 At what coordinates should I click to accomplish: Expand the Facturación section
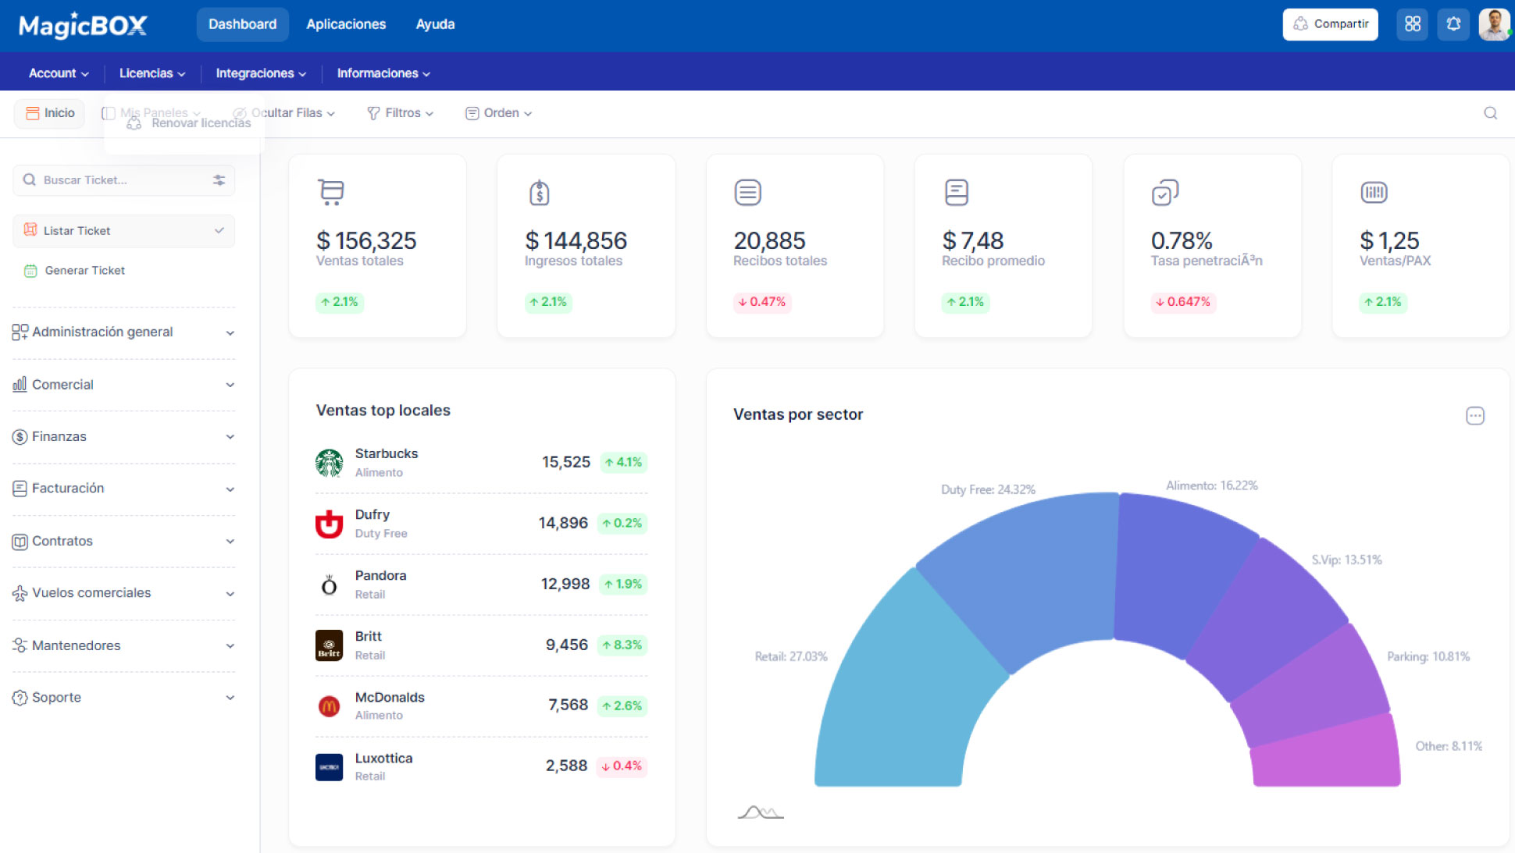click(x=123, y=489)
